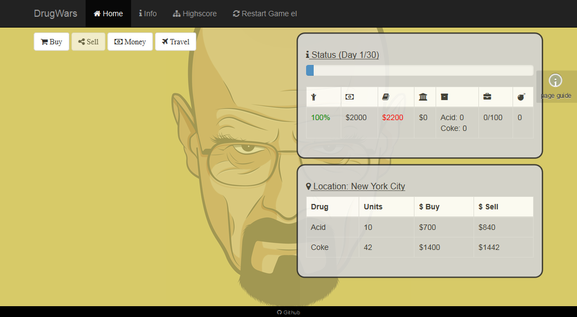577x317 pixels.
Task: Click the Coke: 0 stash entry
Action: (x=453, y=128)
